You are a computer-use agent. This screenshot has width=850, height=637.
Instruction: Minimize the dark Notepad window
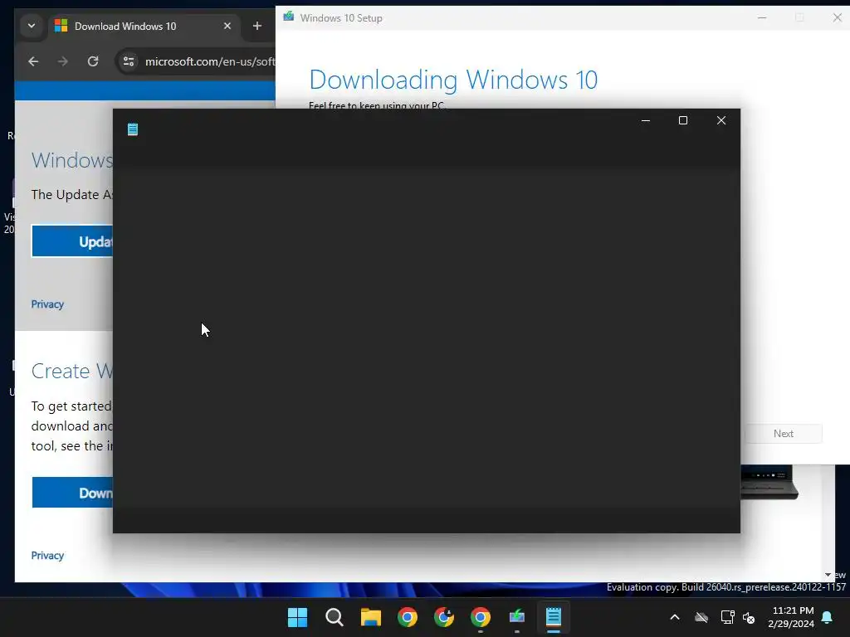coord(646,120)
